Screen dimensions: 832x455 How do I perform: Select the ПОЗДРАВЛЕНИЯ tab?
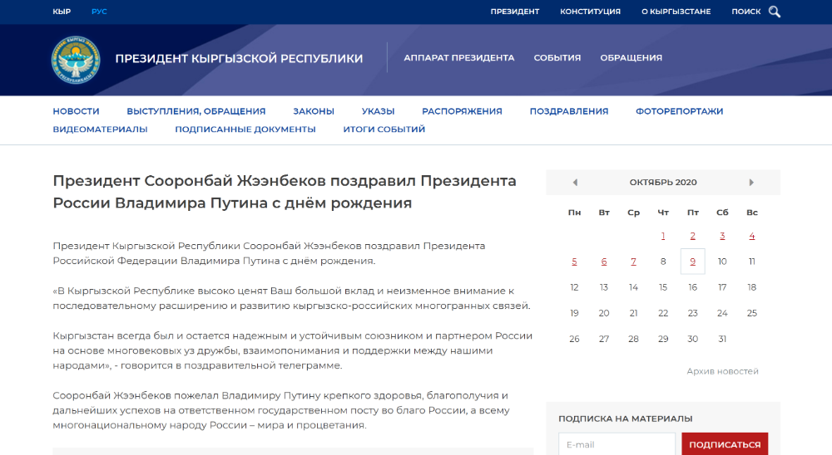point(569,111)
